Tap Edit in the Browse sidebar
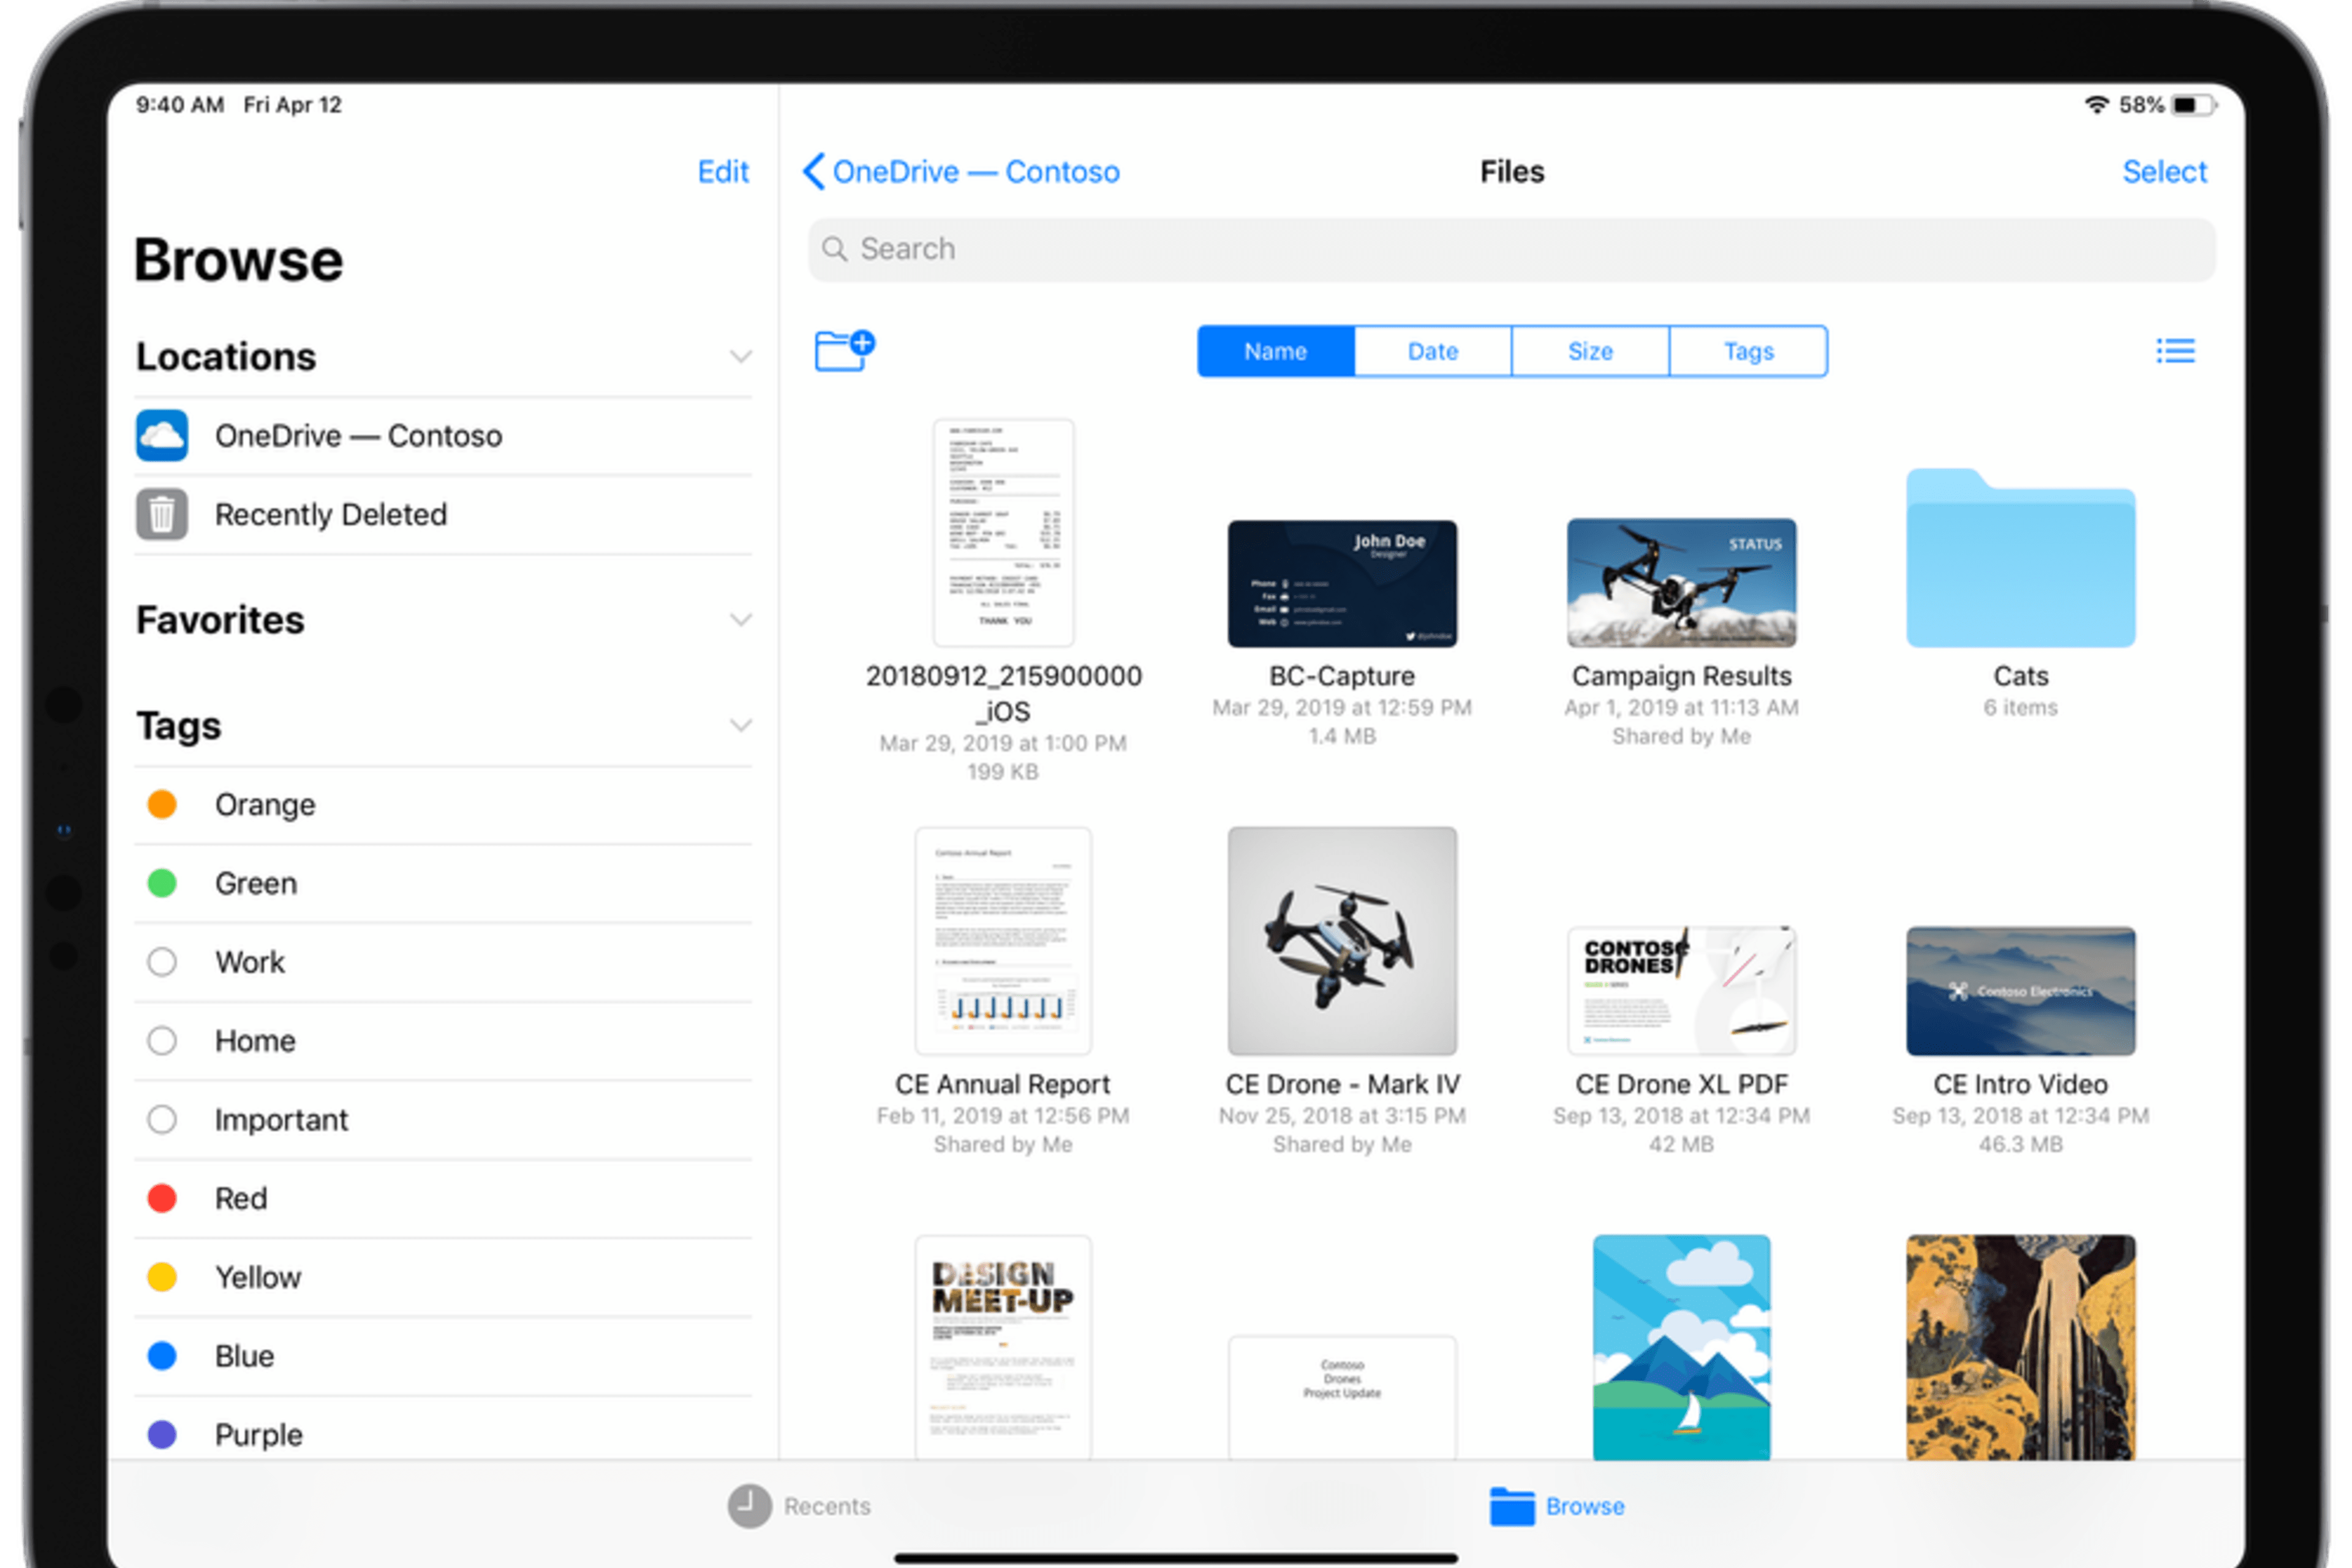Screen dimensions: 2352x1568 coord(723,172)
